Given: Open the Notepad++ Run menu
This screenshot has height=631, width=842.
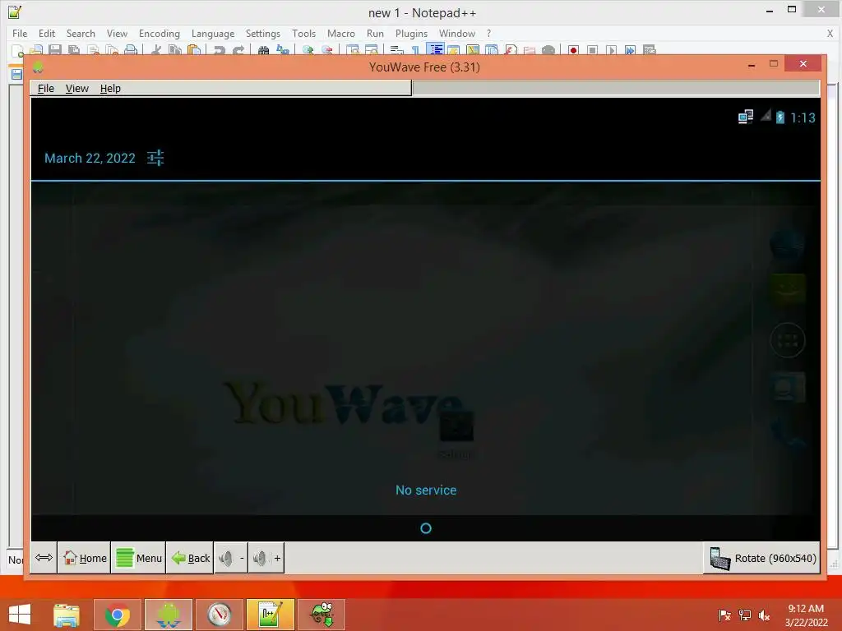Looking at the screenshot, I should tap(375, 33).
